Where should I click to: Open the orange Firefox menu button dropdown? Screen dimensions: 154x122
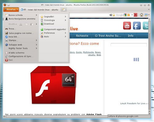(x=11, y=10)
